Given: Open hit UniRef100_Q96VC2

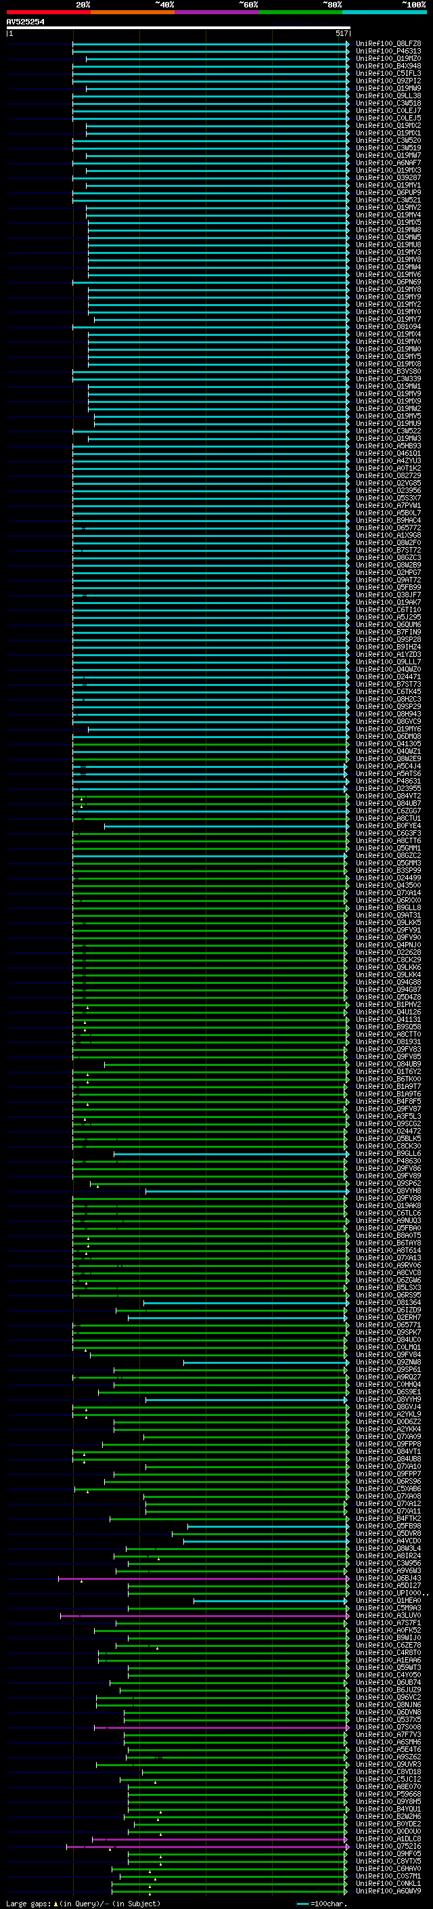Looking at the screenshot, I should (x=388, y=1697).
